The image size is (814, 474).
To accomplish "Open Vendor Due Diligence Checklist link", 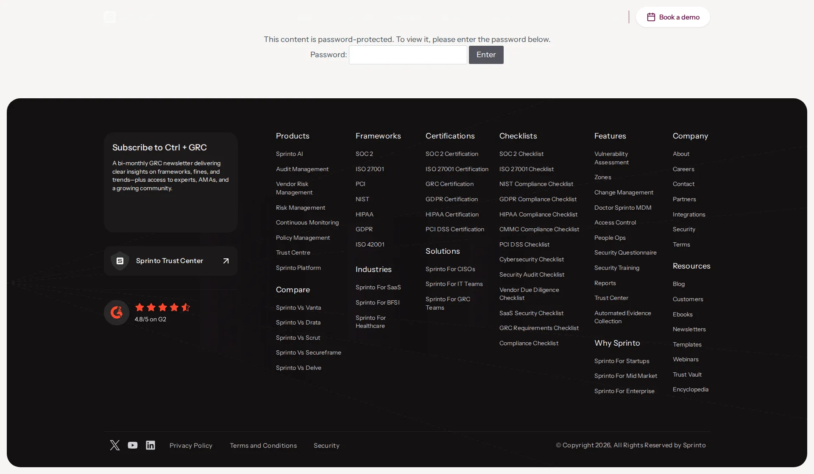I will [529, 294].
